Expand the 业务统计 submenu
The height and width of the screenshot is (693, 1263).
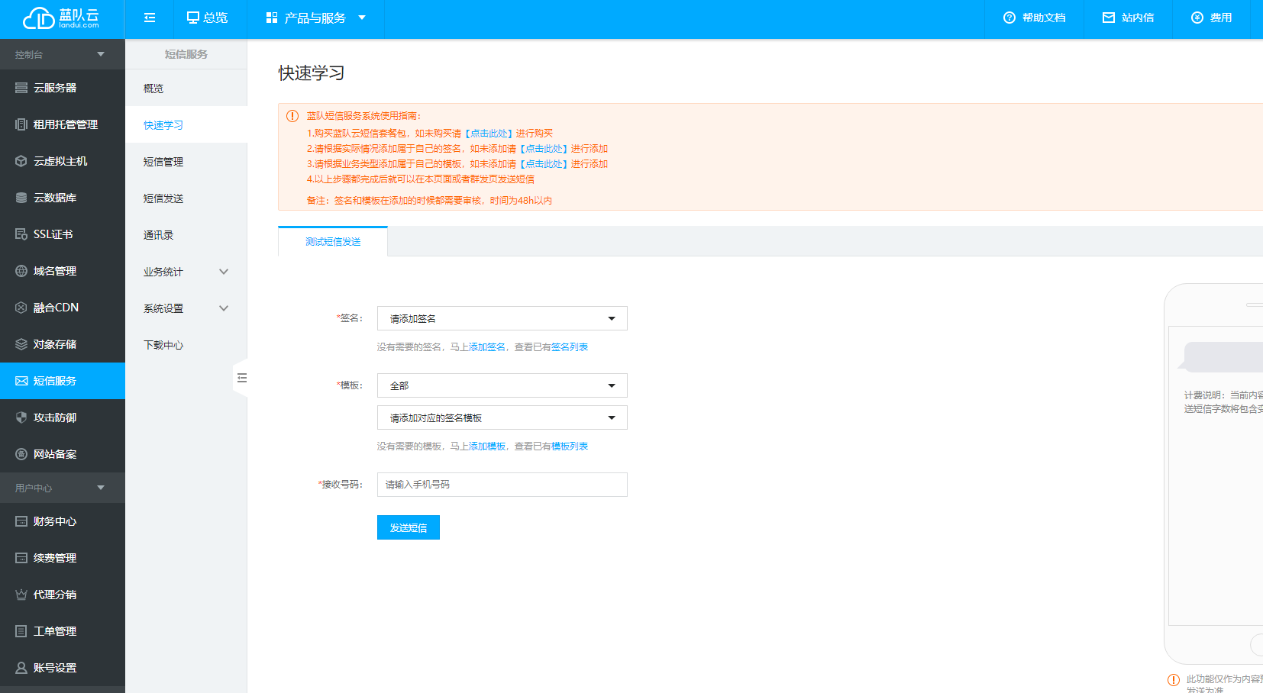click(186, 272)
